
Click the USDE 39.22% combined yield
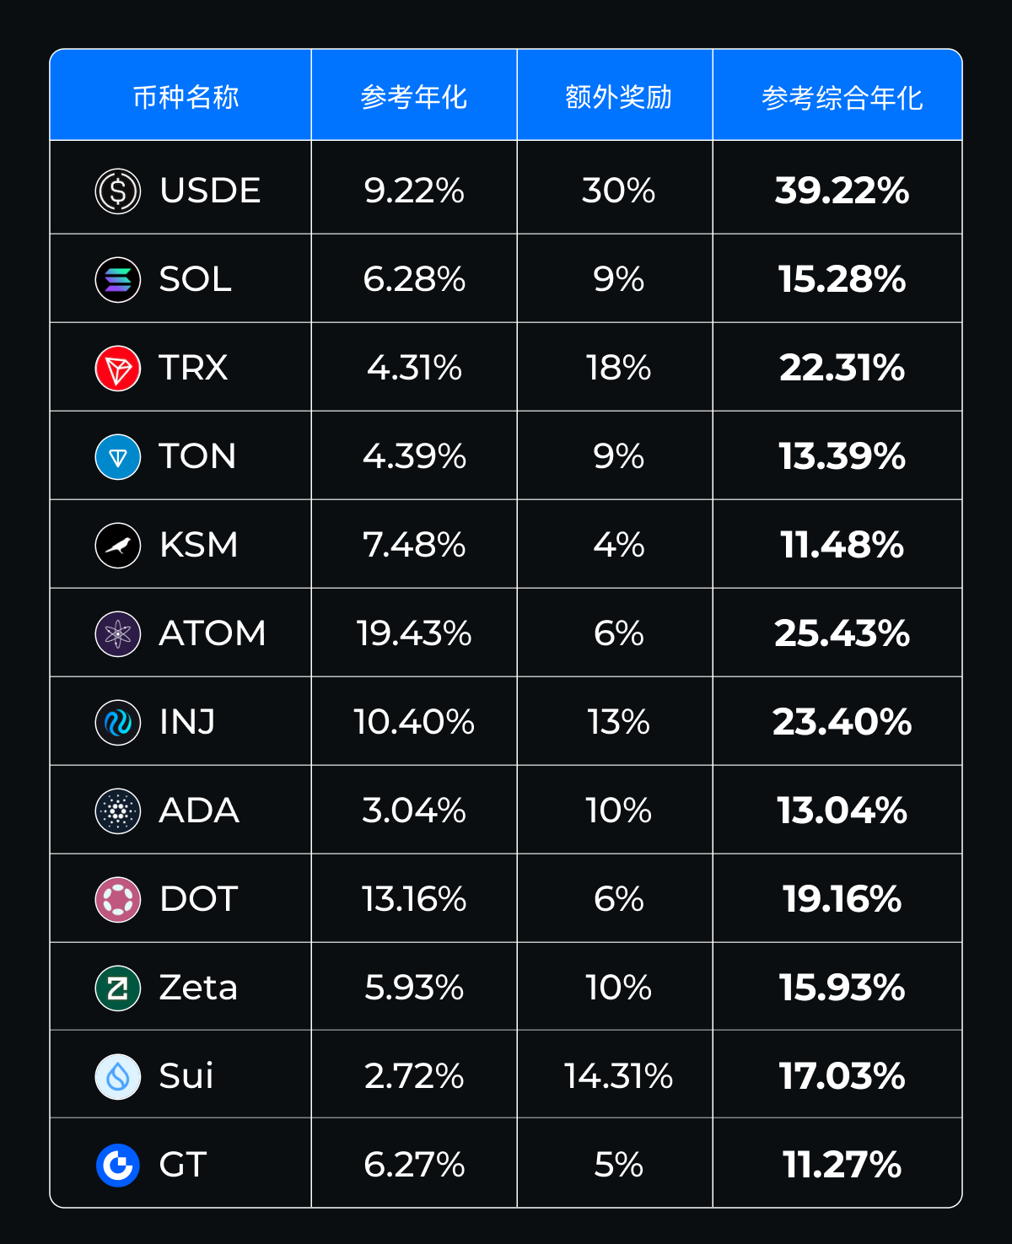pos(842,191)
